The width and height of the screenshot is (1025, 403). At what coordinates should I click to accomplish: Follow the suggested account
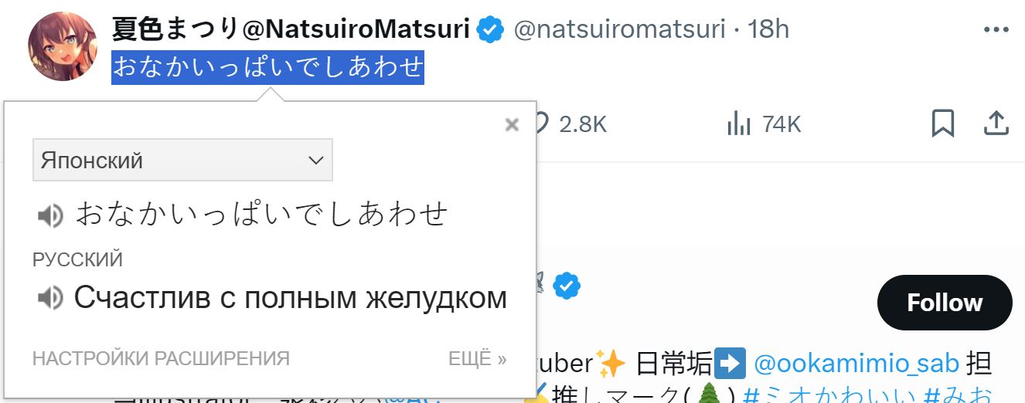(x=945, y=302)
